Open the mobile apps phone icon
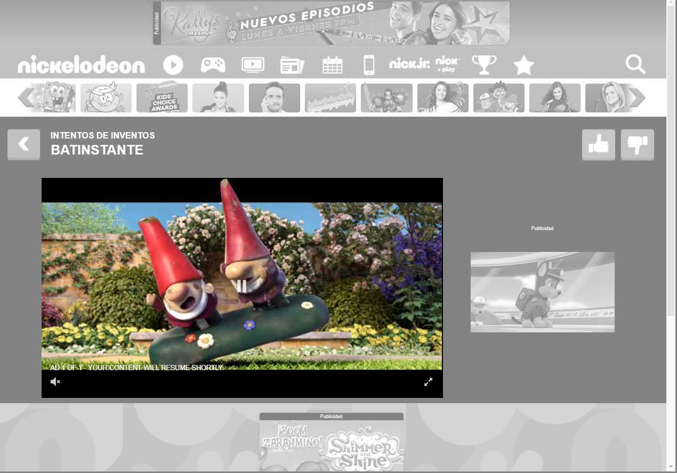The image size is (677, 473). click(369, 65)
